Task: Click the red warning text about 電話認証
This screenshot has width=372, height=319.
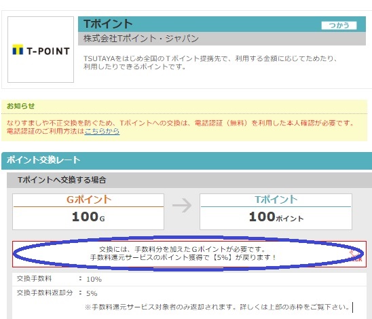Action: 181,127
